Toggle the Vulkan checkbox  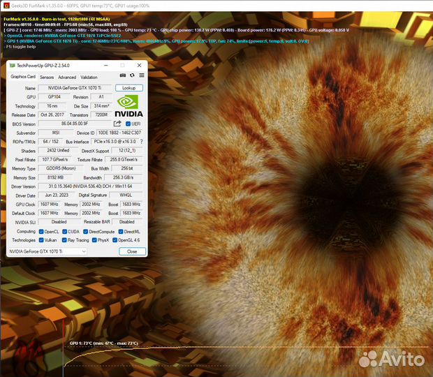[x=41, y=239]
